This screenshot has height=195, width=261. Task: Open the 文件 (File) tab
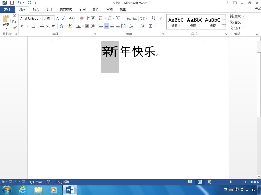click(7, 9)
